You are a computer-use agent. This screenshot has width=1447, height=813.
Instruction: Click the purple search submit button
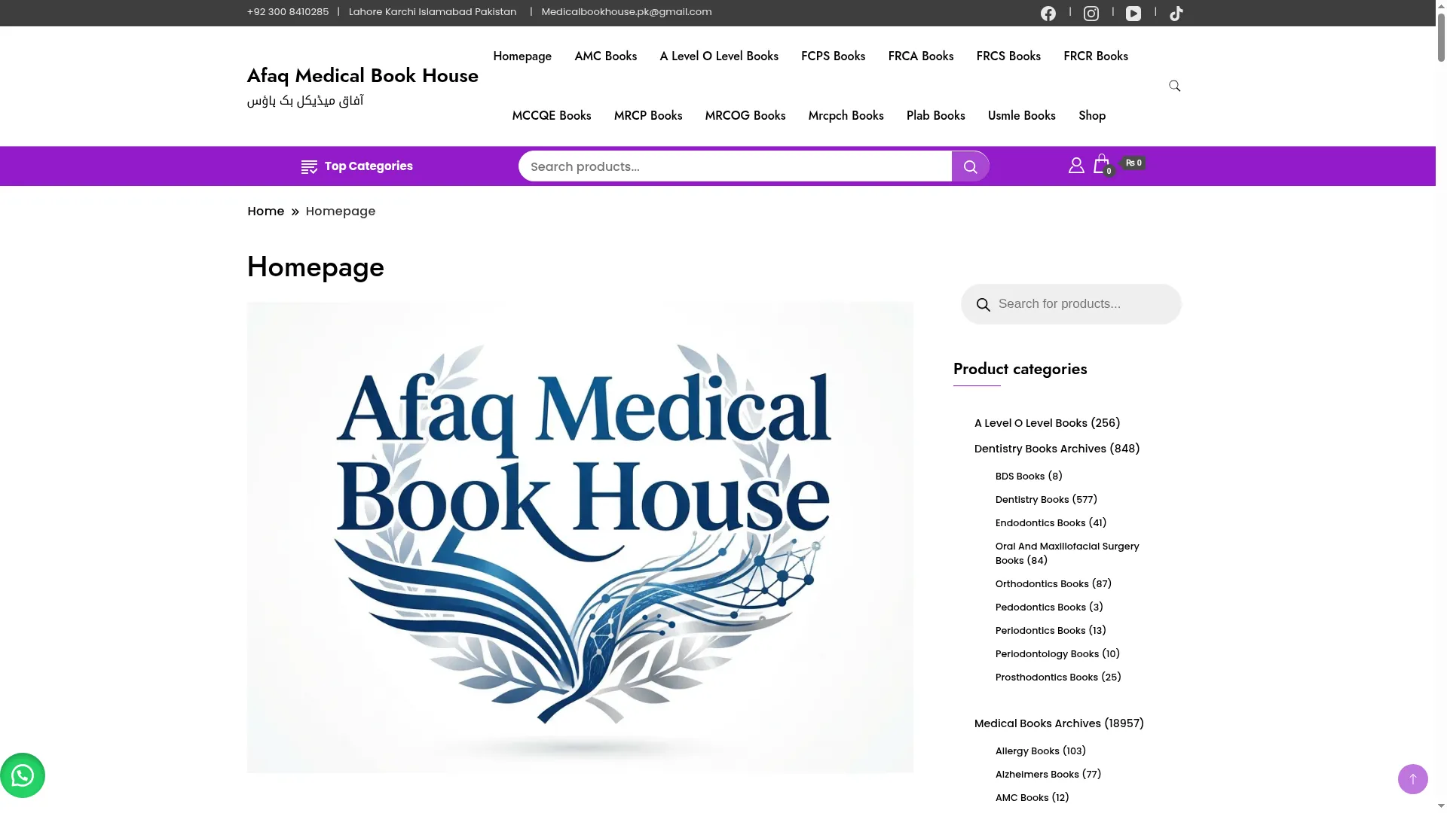click(x=970, y=166)
